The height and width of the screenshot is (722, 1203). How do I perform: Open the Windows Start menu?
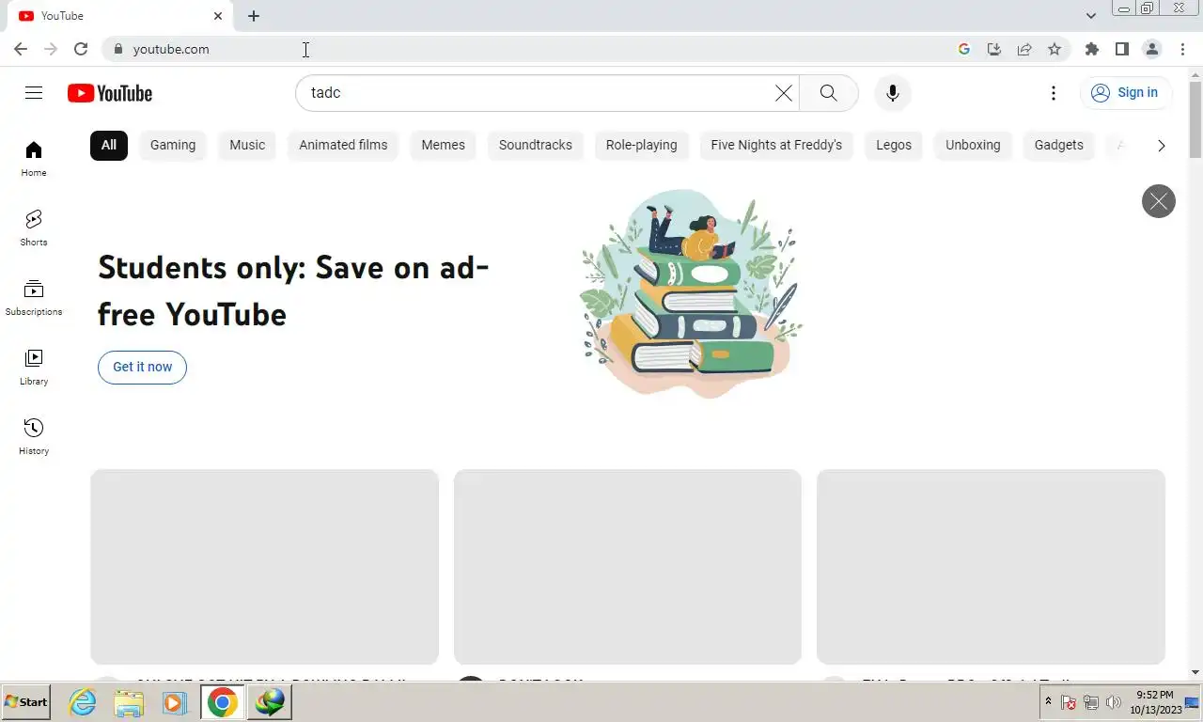[26, 702]
